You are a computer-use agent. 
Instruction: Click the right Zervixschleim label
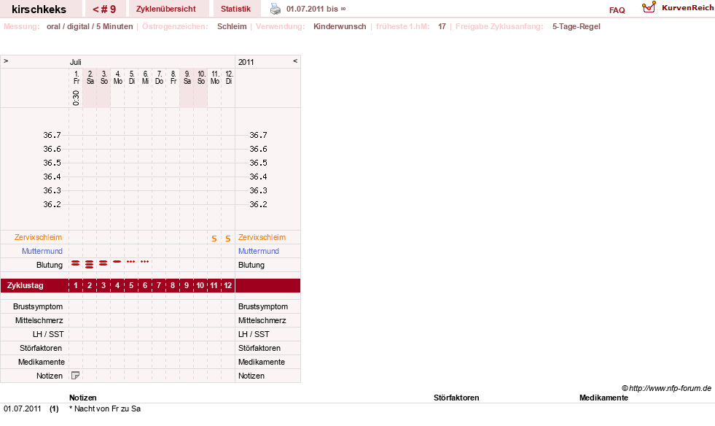point(262,237)
